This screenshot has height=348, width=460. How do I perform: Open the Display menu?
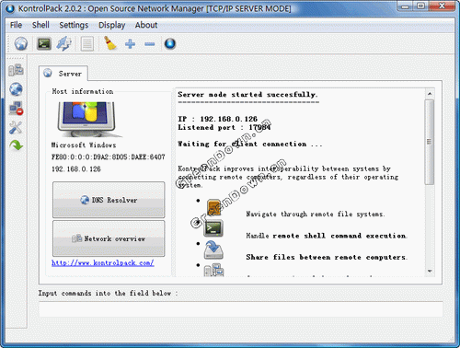click(x=111, y=25)
